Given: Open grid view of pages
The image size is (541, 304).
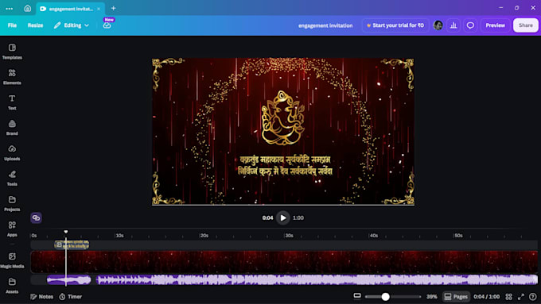Looking at the screenshot, I should [x=508, y=296].
